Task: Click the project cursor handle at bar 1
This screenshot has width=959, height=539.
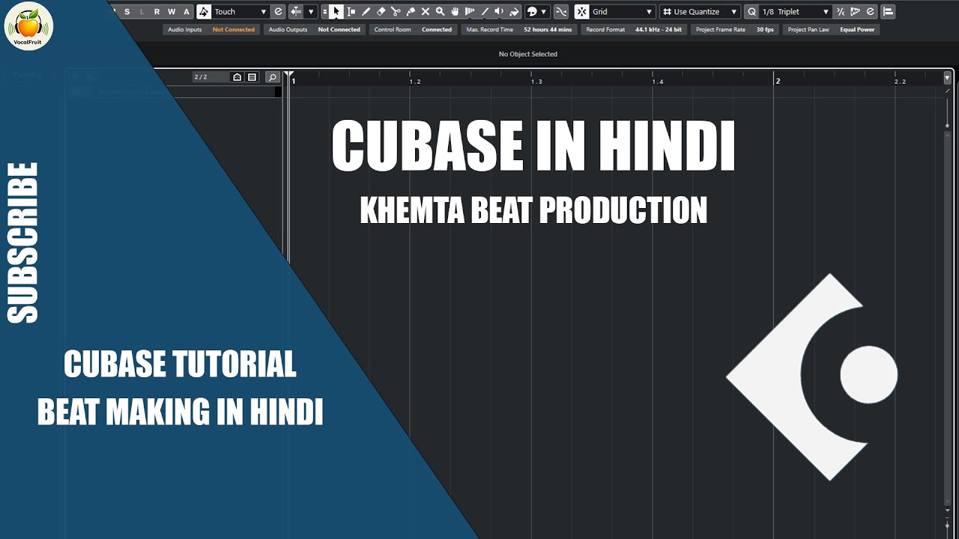Action: tap(288, 75)
